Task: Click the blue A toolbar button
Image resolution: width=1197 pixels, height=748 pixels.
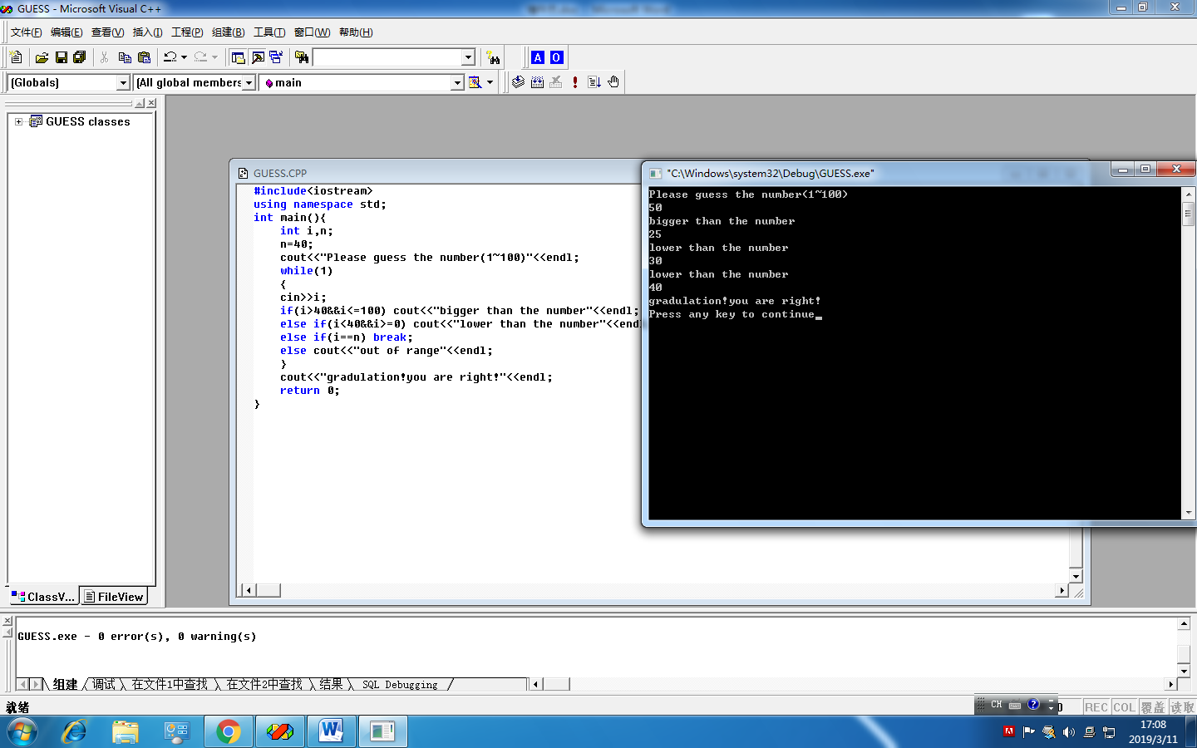Action: coord(538,57)
